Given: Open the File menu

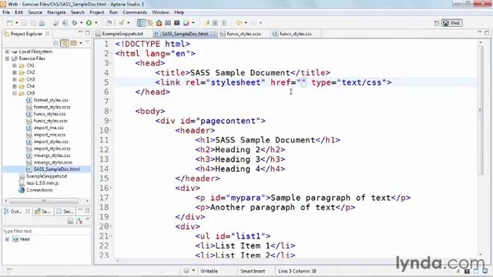Looking at the screenshot, I should pos(6,12).
